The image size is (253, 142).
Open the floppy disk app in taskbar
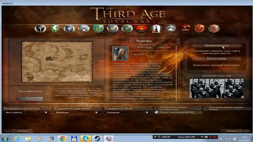pyautogui.click(x=74, y=138)
